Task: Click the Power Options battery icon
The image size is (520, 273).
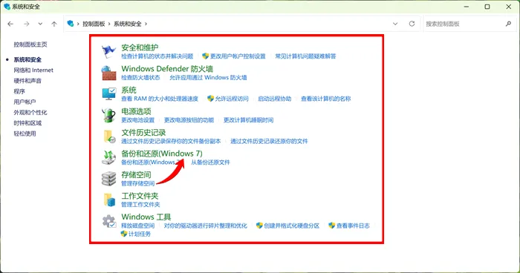Action: click(x=108, y=115)
